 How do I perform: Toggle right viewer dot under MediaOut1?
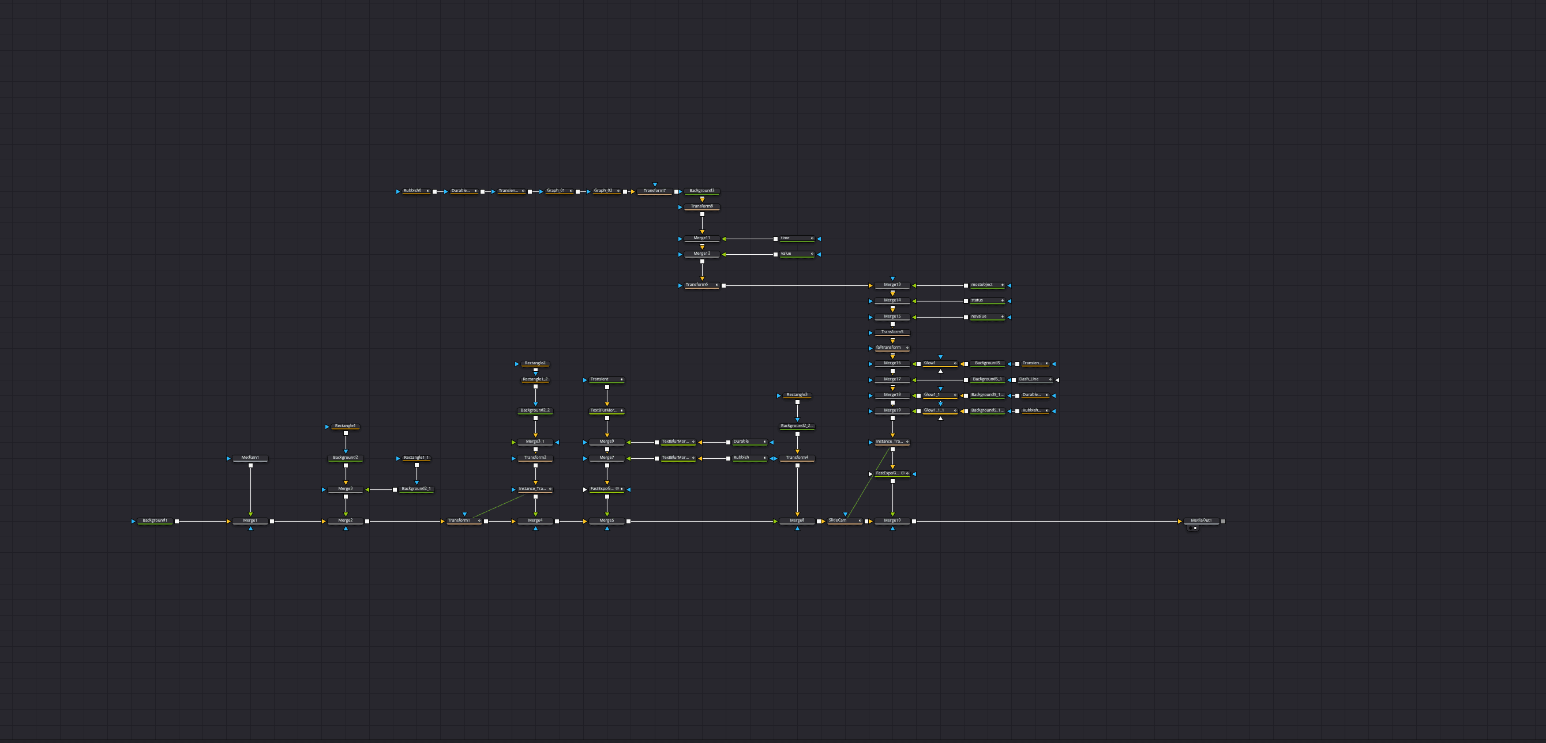point(1195,529)
